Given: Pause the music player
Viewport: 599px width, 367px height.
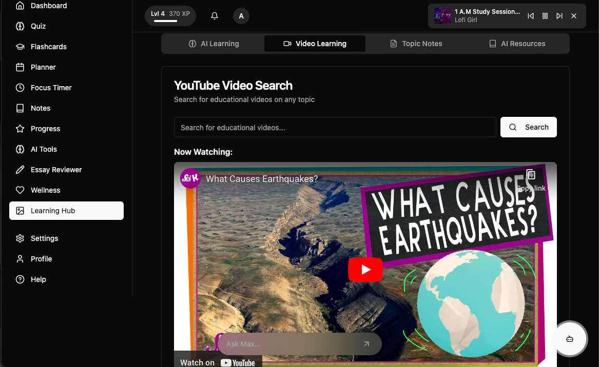Looking at the screenshot, I should coord(545,16).
